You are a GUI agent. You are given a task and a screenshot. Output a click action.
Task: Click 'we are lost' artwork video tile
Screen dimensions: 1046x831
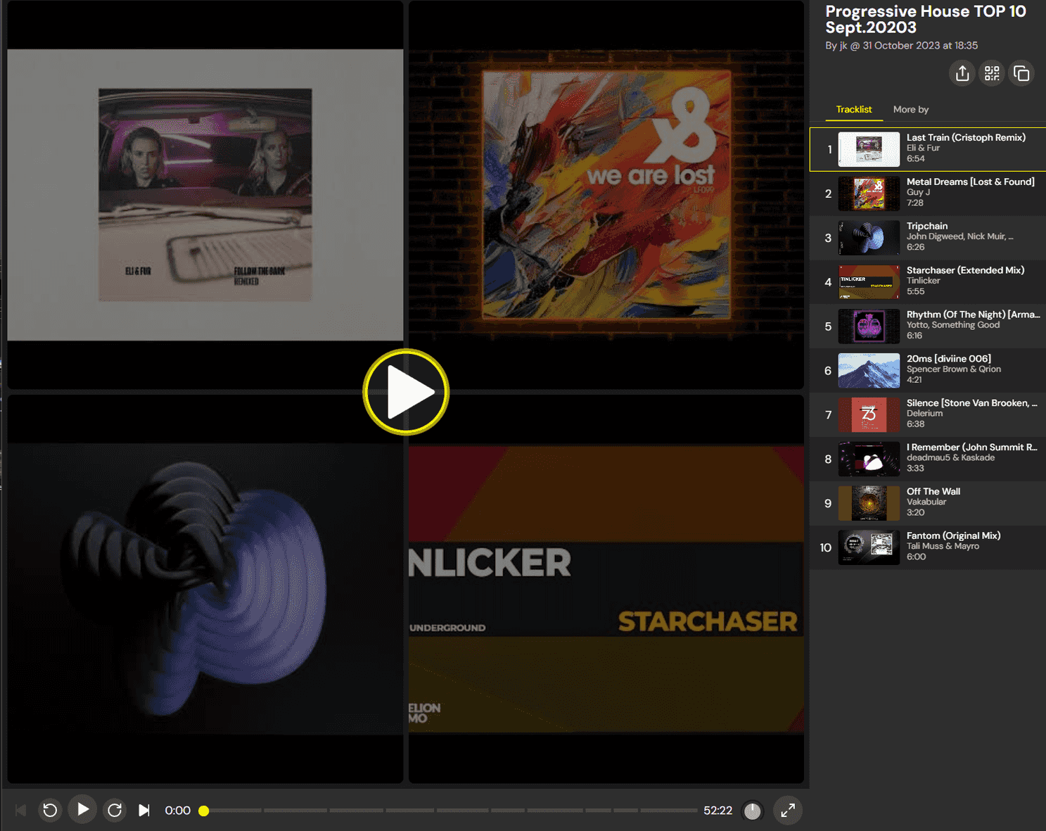[x=606, y=195]
